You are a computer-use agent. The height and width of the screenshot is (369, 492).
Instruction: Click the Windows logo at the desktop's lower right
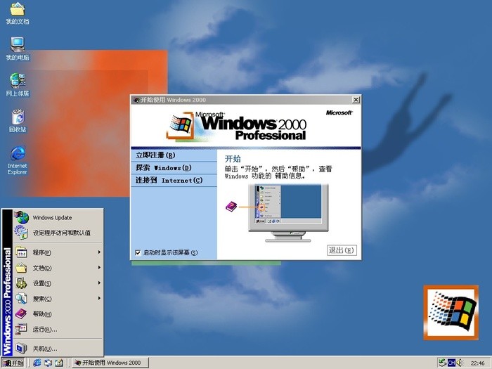tap(451, 313)
